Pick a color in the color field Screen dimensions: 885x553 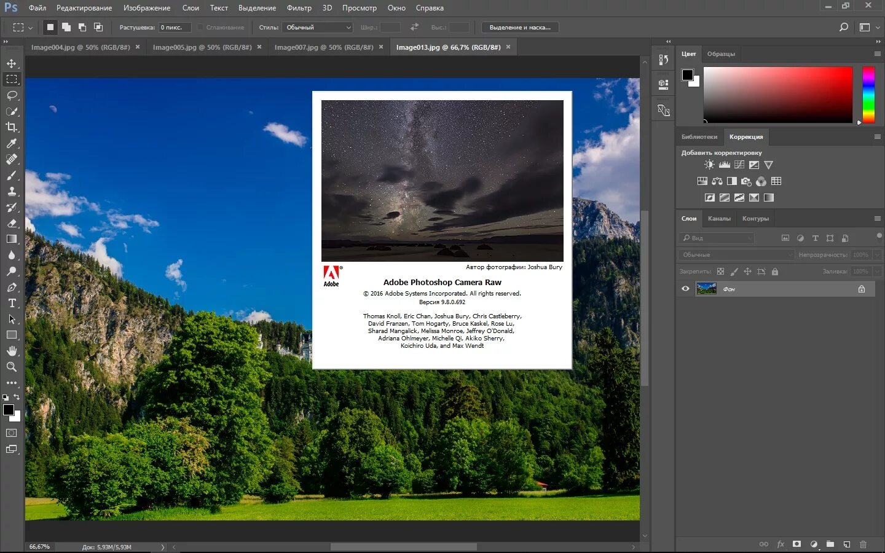pos(778,95)
